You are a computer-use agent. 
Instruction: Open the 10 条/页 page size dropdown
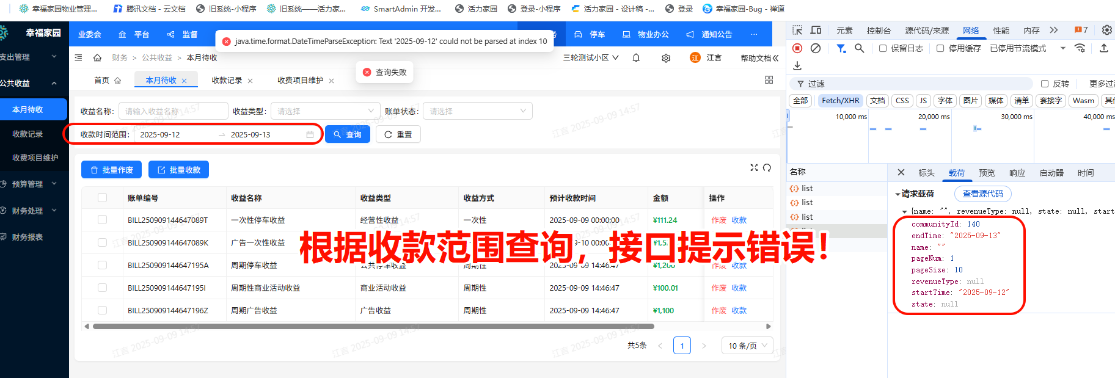point(747,346)
